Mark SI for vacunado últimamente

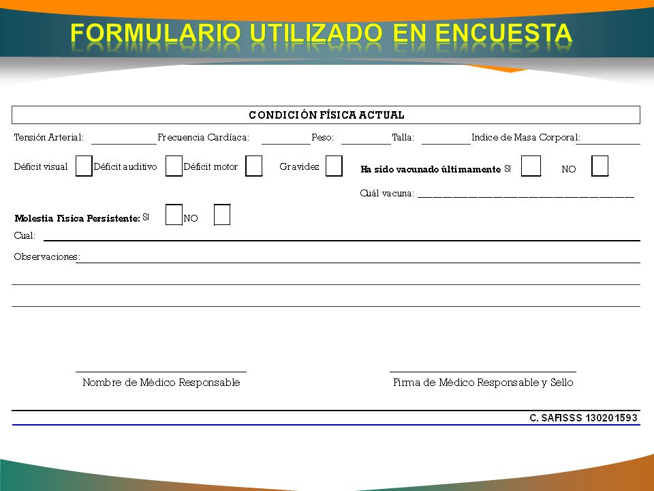(x=531, y=166)
